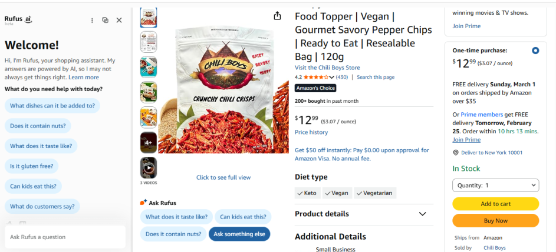This screenshot has height=252, width=556.
Task: Close the Rufus assistant panel
Action: pos(119,20)
